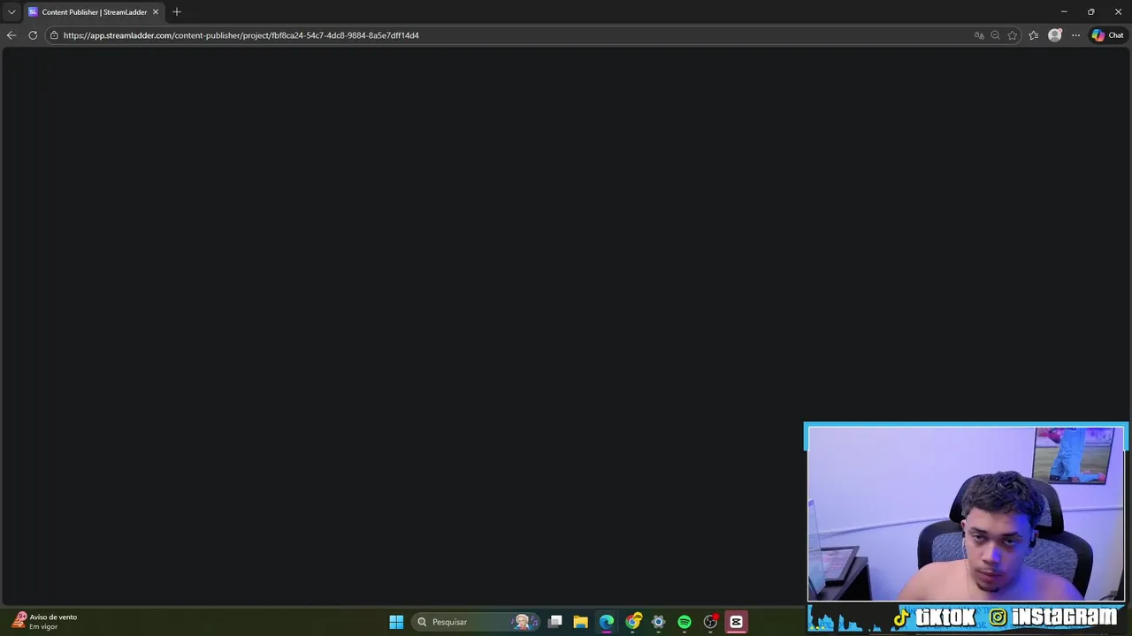Image resolution: width=1132 pixels, height=636 pixels.
Task: Switch to Microsoft Edge in taskbar
Action: click(607, 622)
